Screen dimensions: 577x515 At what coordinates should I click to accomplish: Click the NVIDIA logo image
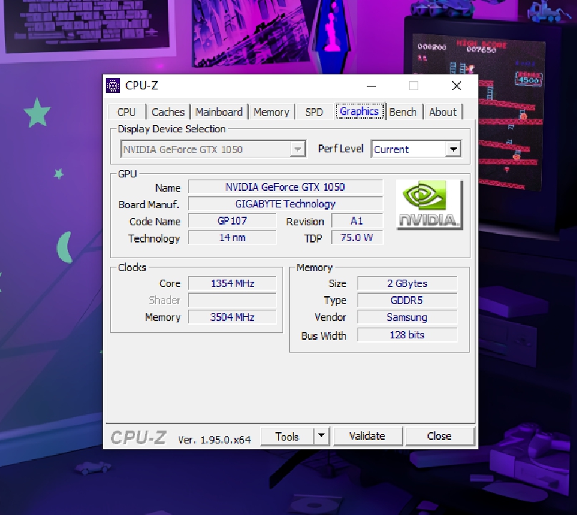pyautogui.click(x=429, y=205)
